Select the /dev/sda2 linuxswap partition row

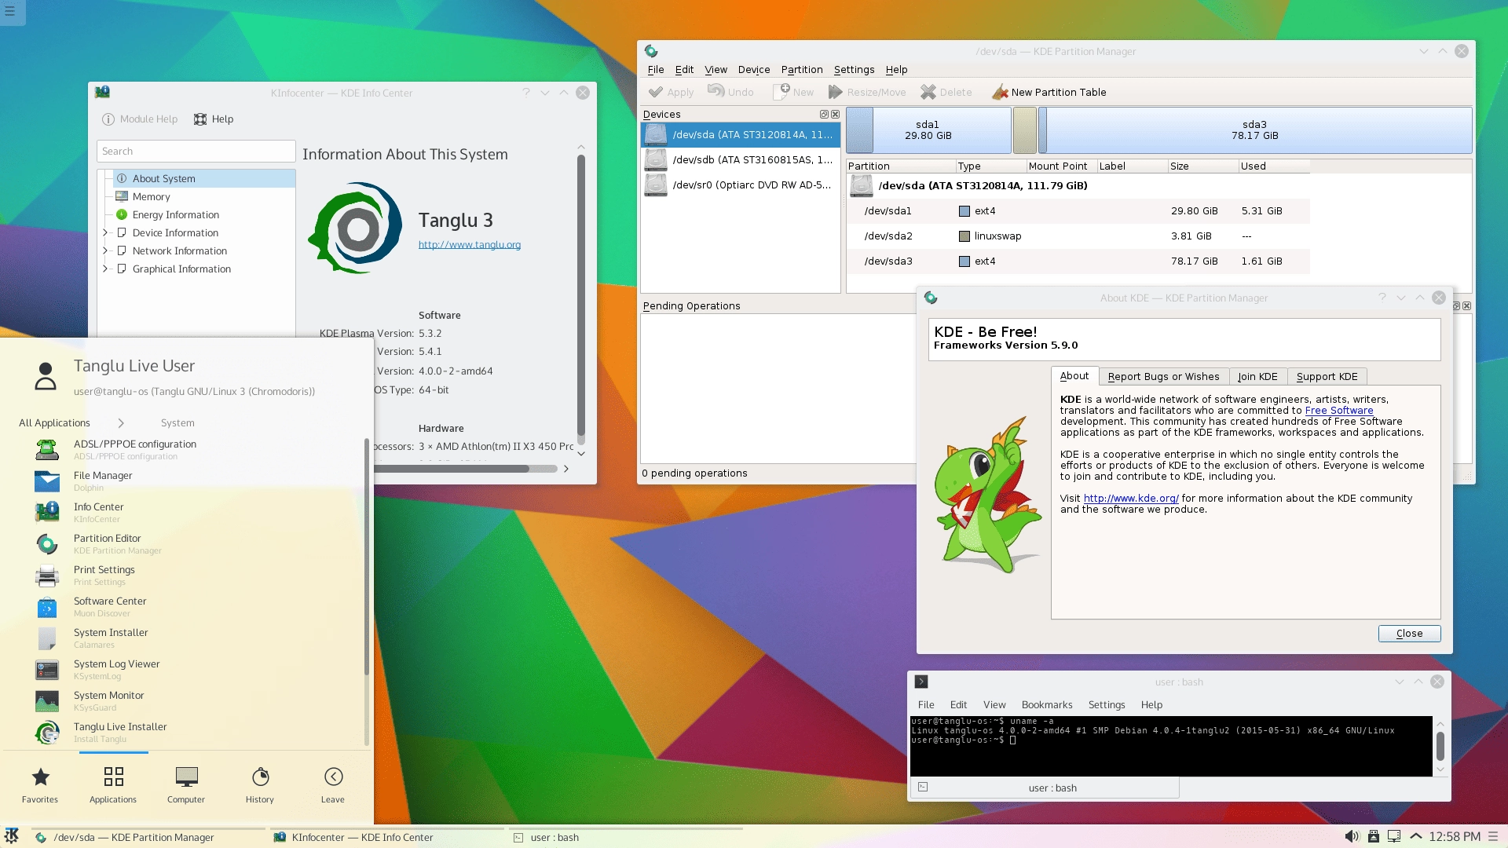pos(1078,236)
